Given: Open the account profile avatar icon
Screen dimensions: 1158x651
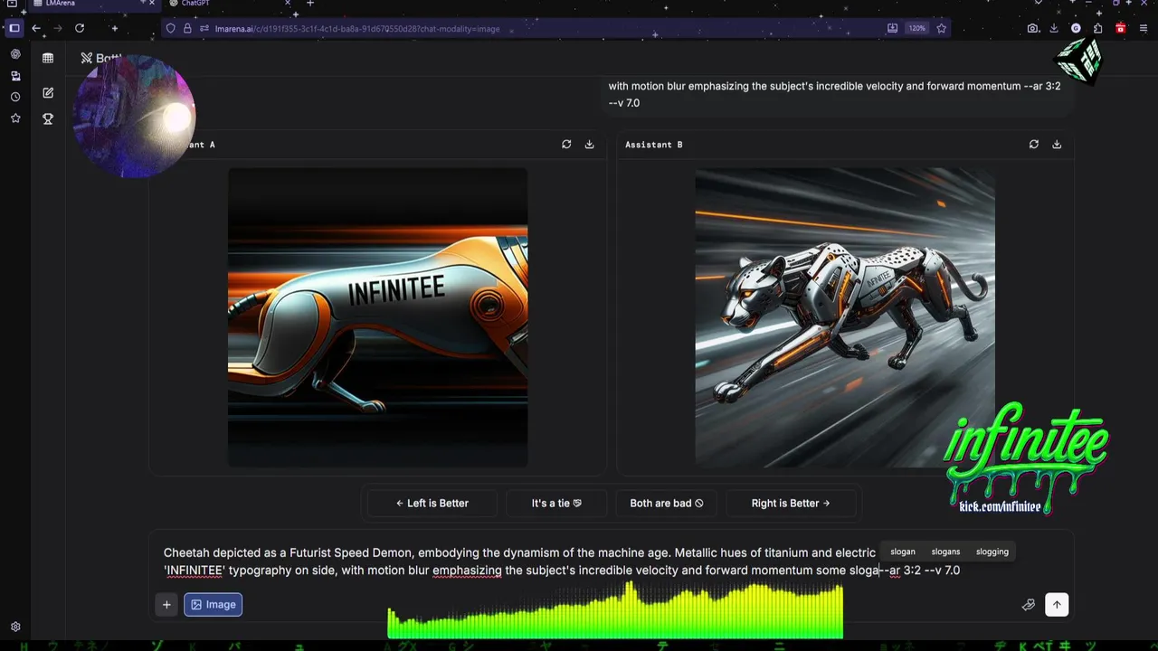Looking at the screenshot, I should [x=1076, y=28].
